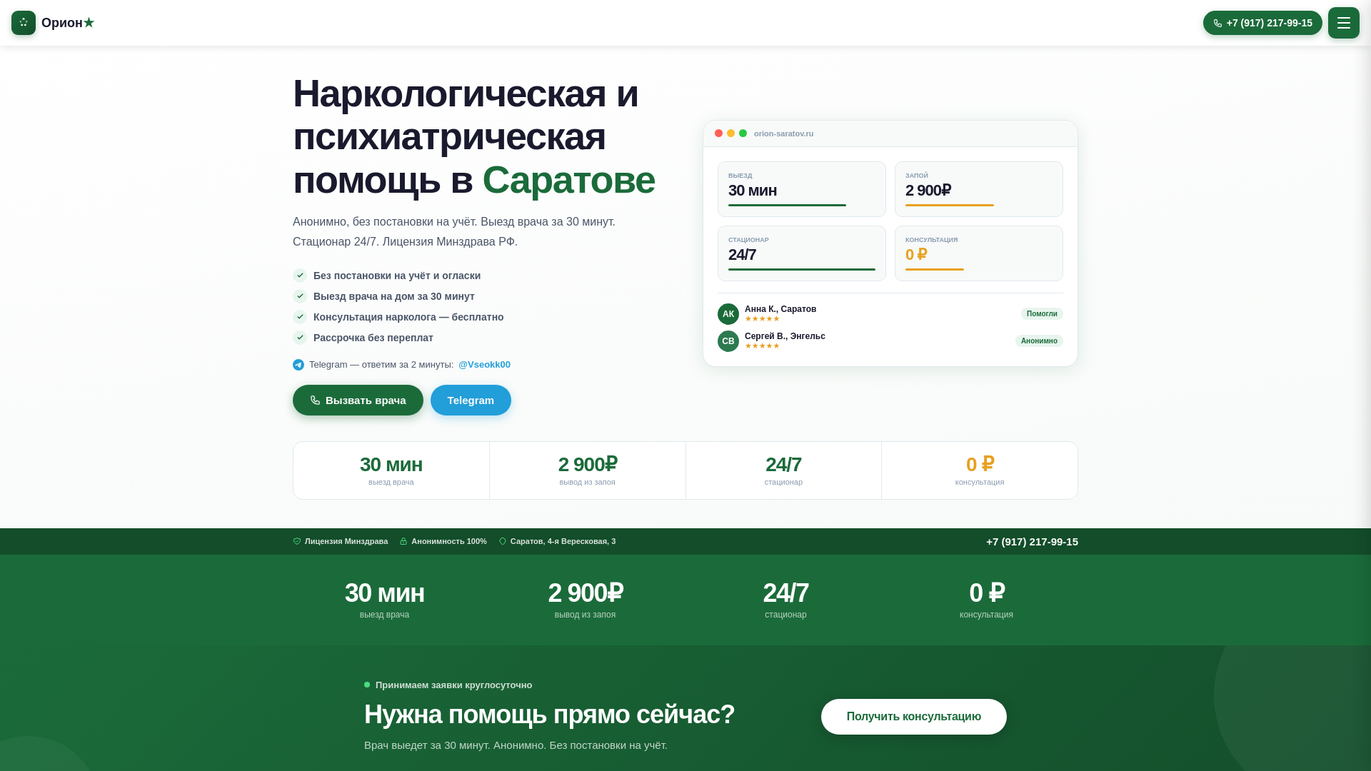Select the Запой 2 900₽ card

click(979, 189)
